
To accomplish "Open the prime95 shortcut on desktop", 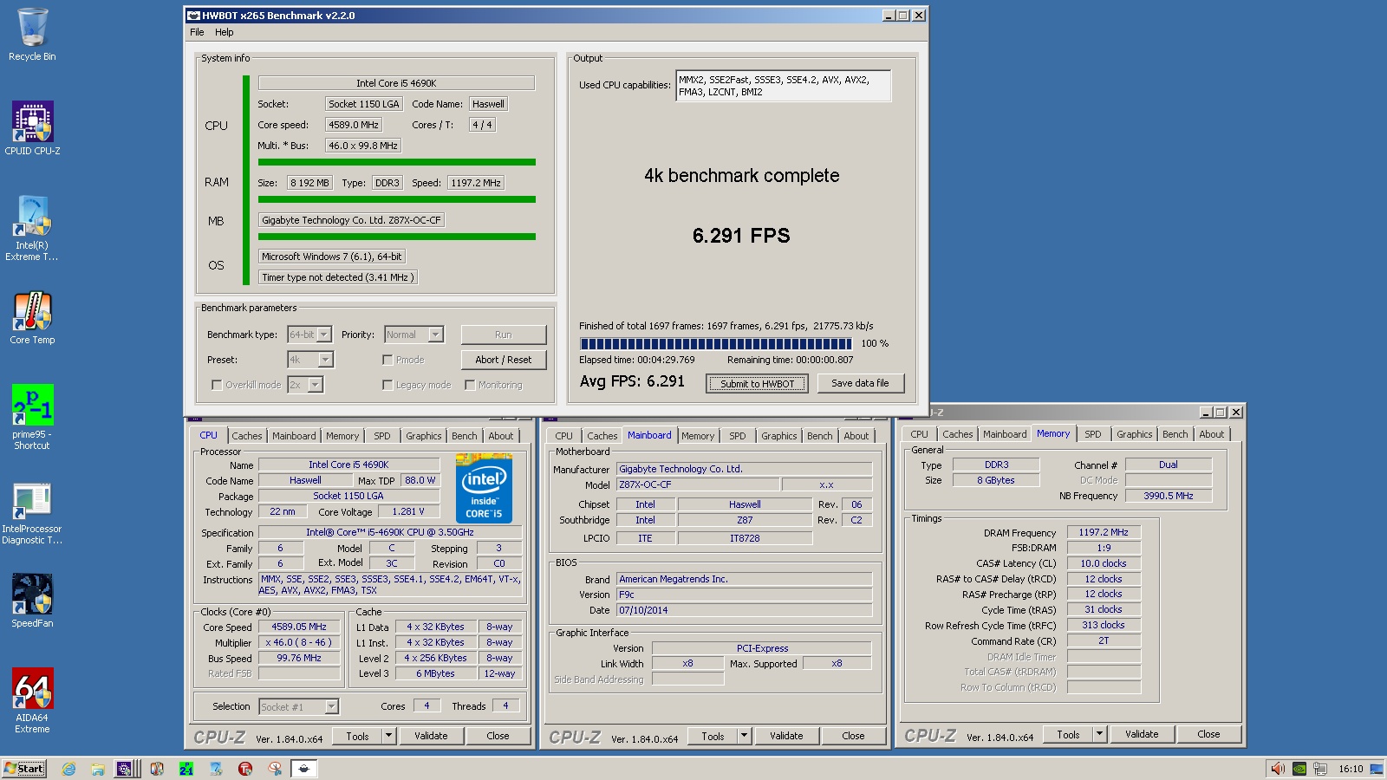I will 32,417.
